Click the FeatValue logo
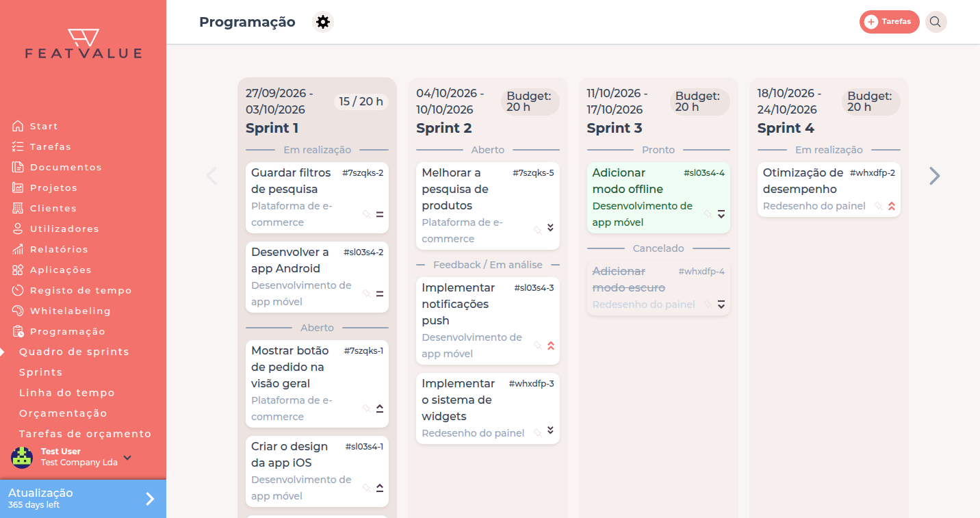This screenshot has height=518, width=980. point(83,44)
